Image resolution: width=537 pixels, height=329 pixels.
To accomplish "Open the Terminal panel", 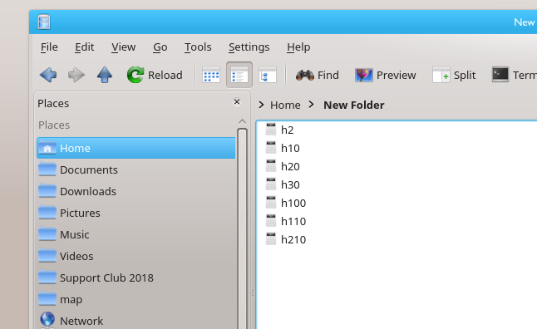I will pos(514,75).
